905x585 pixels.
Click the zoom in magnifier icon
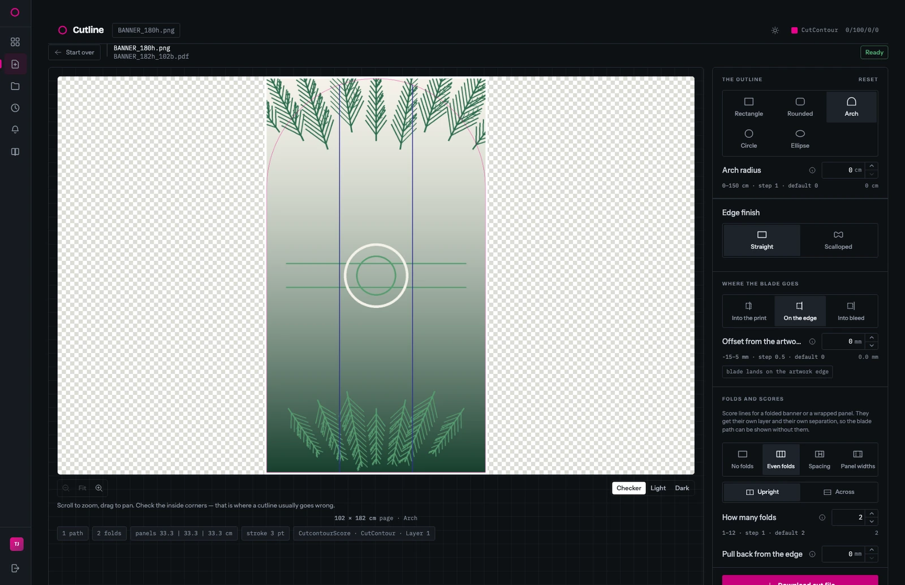point(99,488)
